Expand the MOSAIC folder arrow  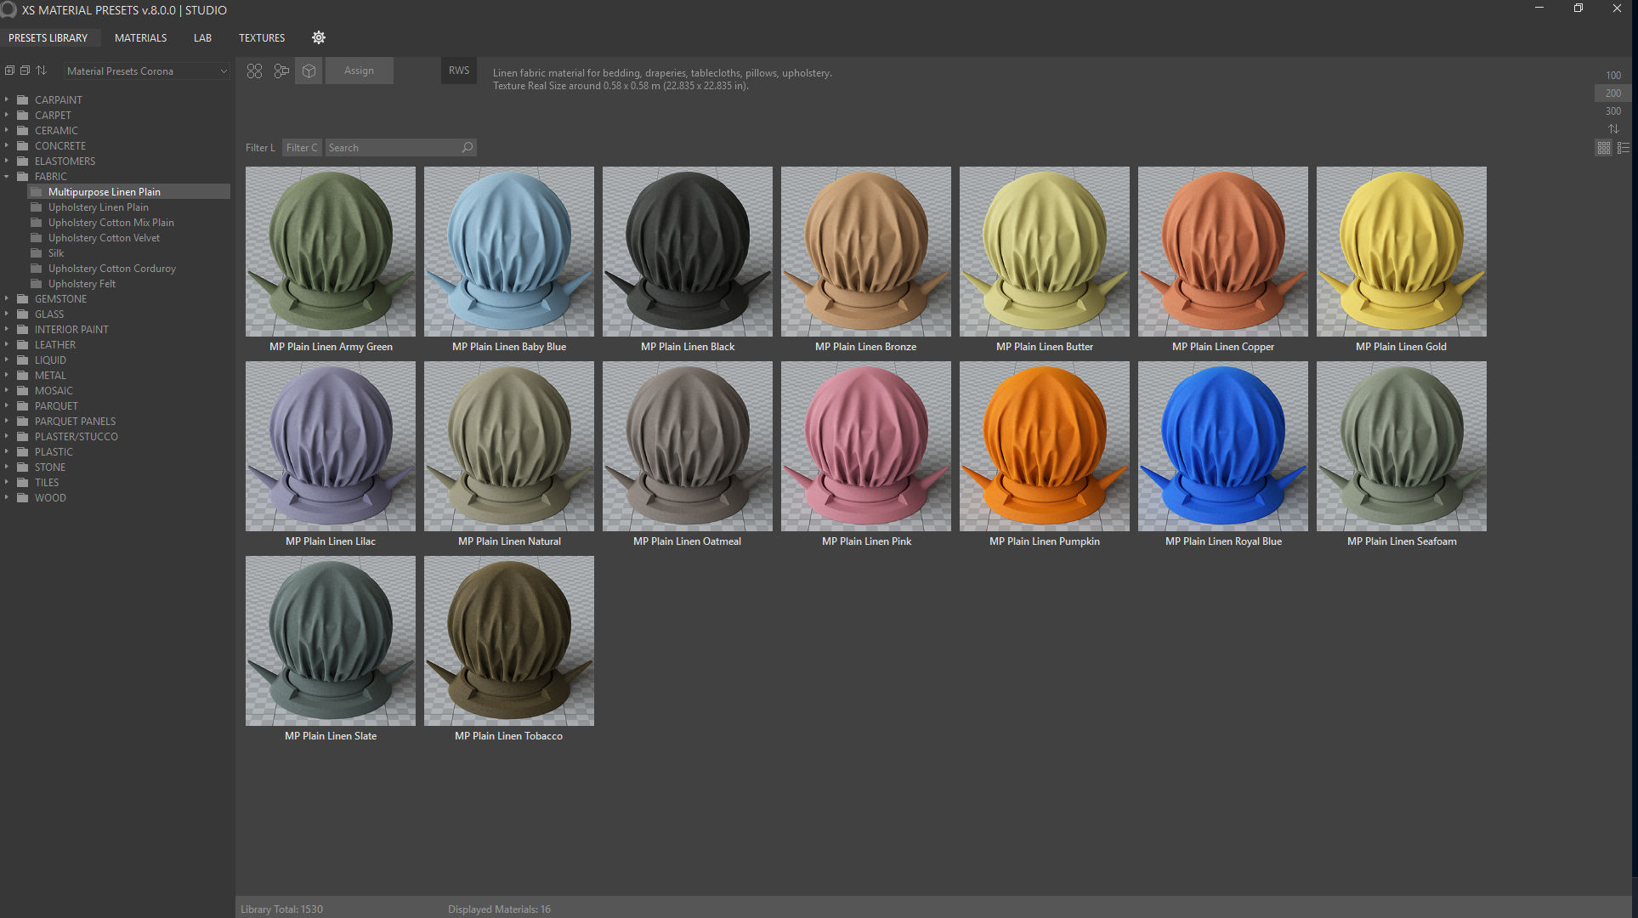pos(7,390)
